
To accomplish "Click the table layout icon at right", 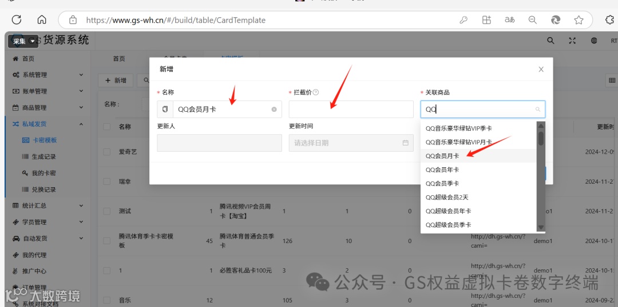I will point(612,80).
